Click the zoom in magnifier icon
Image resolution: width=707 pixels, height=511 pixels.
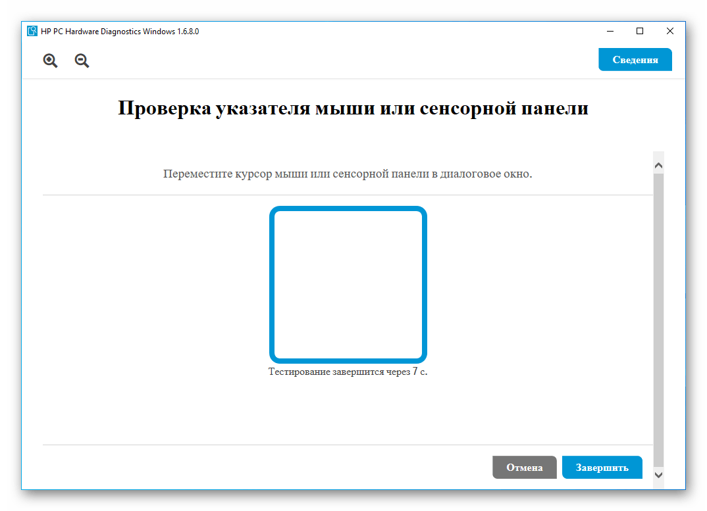click(x=50, y=61)
